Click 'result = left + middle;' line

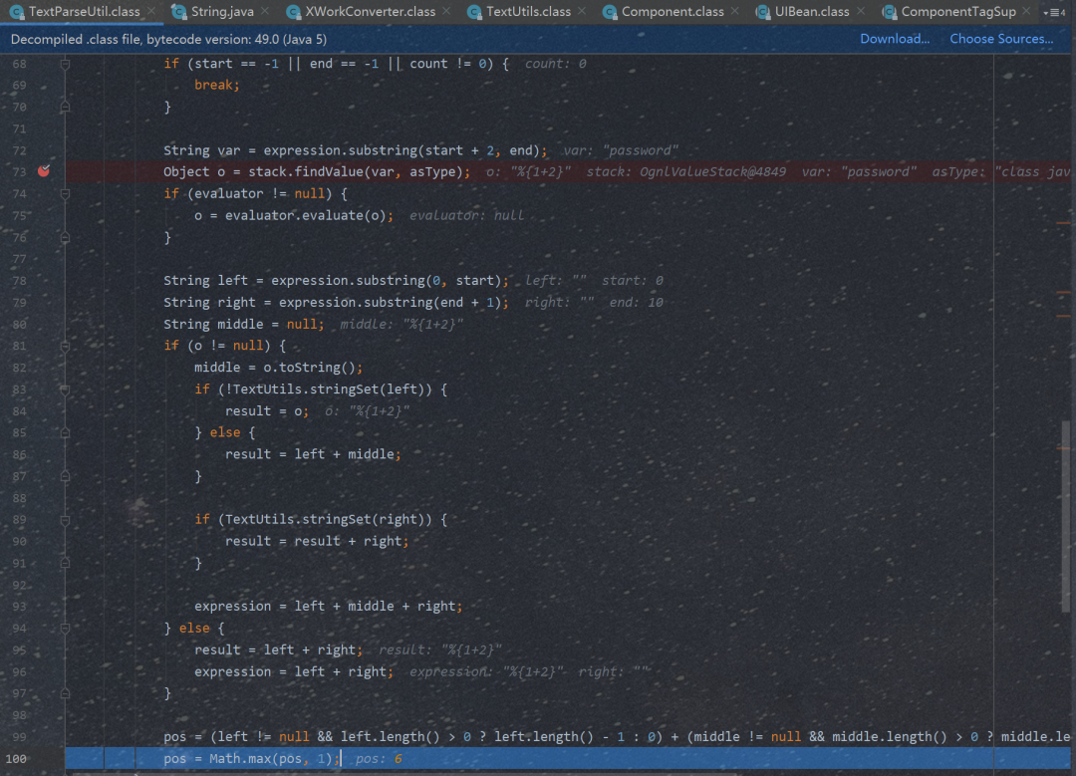(x=313, y=453)
